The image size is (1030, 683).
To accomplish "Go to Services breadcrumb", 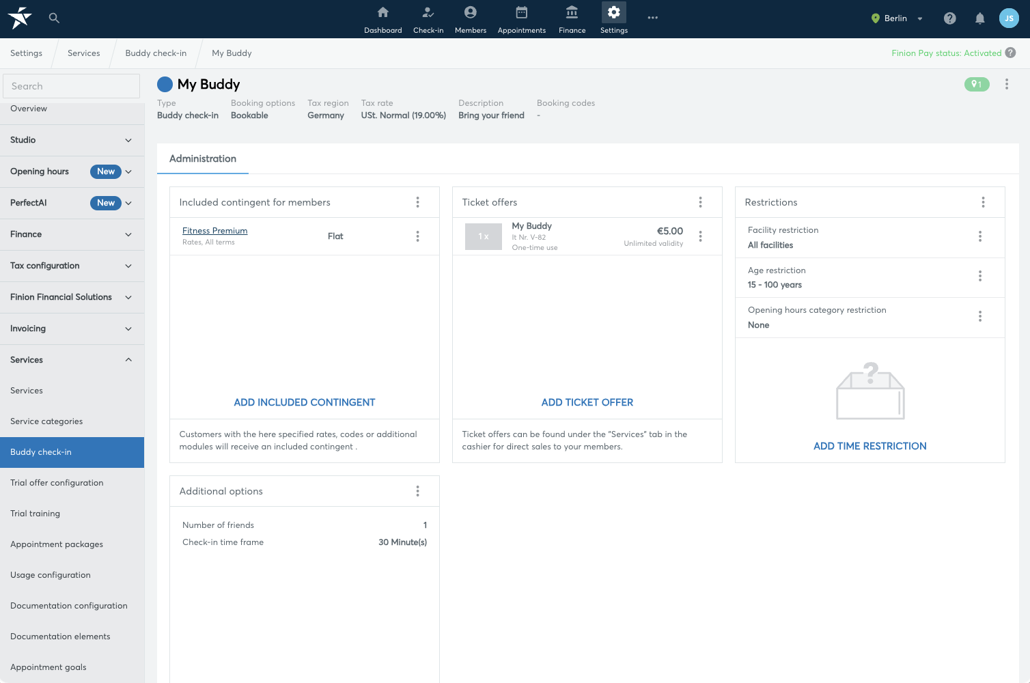I will coord(83,53).
